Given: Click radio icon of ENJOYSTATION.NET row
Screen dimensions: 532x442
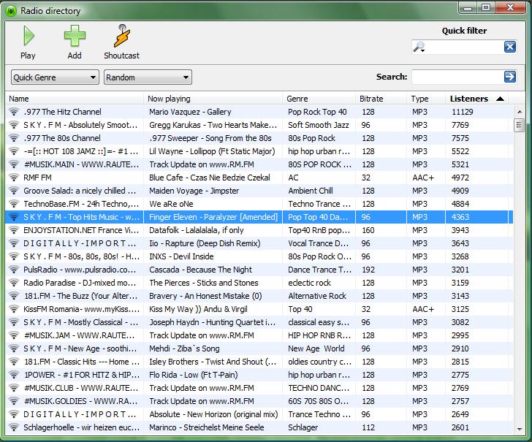Looking at the screenshot, I should point(14,230).
